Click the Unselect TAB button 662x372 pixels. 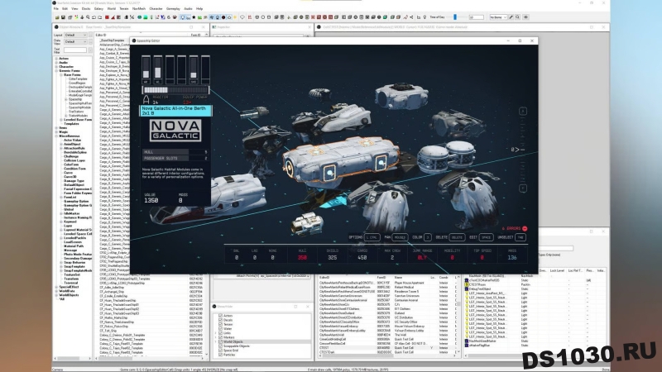(x=520, y=237)
